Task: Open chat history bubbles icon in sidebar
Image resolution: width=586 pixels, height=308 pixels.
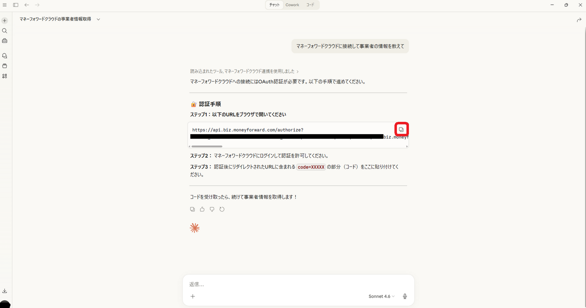Action: pyautogui.click(x=4, y=56)
